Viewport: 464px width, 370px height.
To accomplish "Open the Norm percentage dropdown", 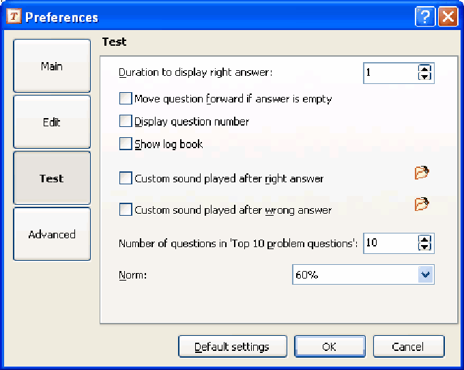I will click(426, 275).
